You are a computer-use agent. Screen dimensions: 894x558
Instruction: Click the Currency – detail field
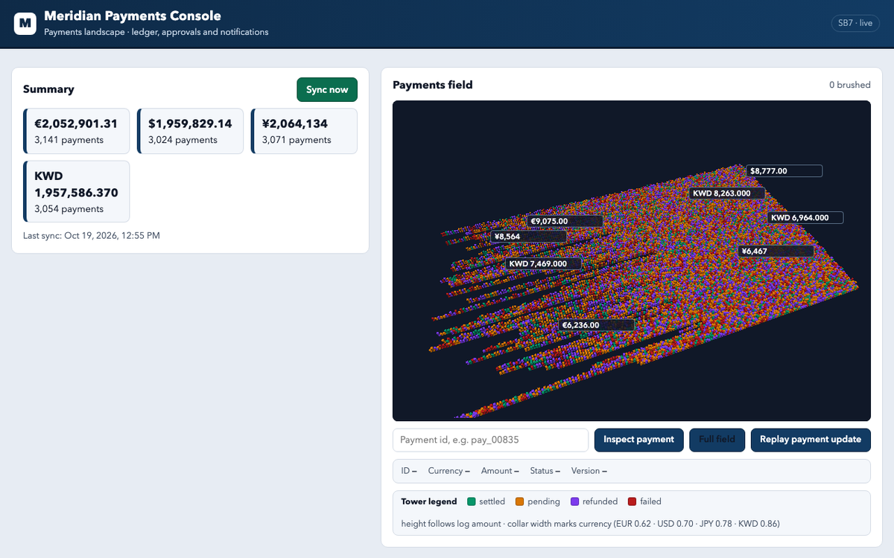449,471
